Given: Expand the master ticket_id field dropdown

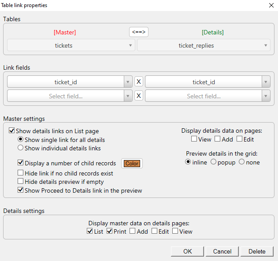Looking at the screenshot, I should tap(128, 82).
